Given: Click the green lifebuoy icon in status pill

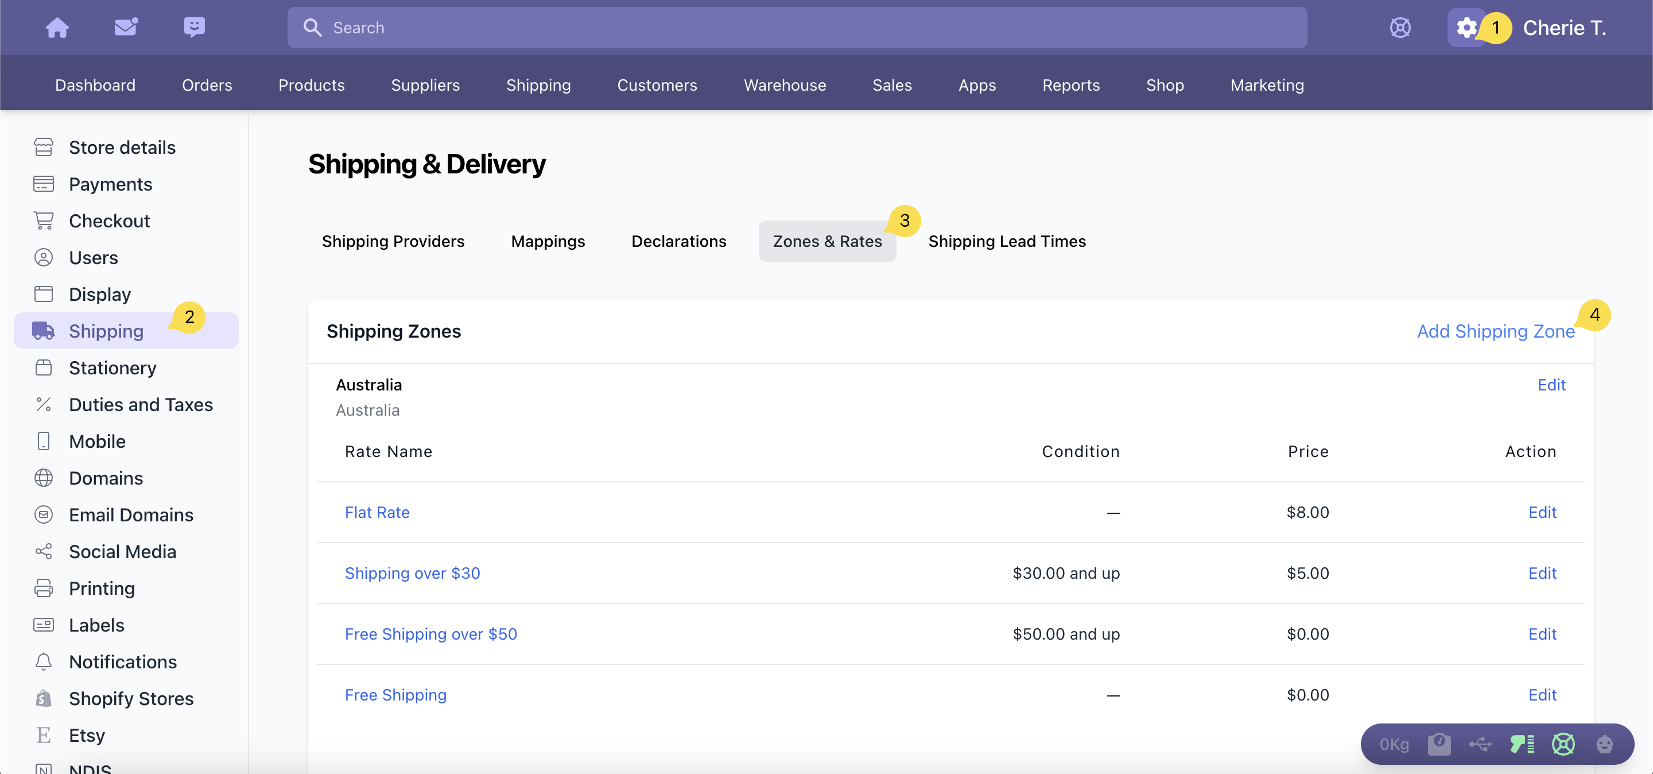Looking at the screenshot, I should pyautogui.click(x=1563, y=744).
